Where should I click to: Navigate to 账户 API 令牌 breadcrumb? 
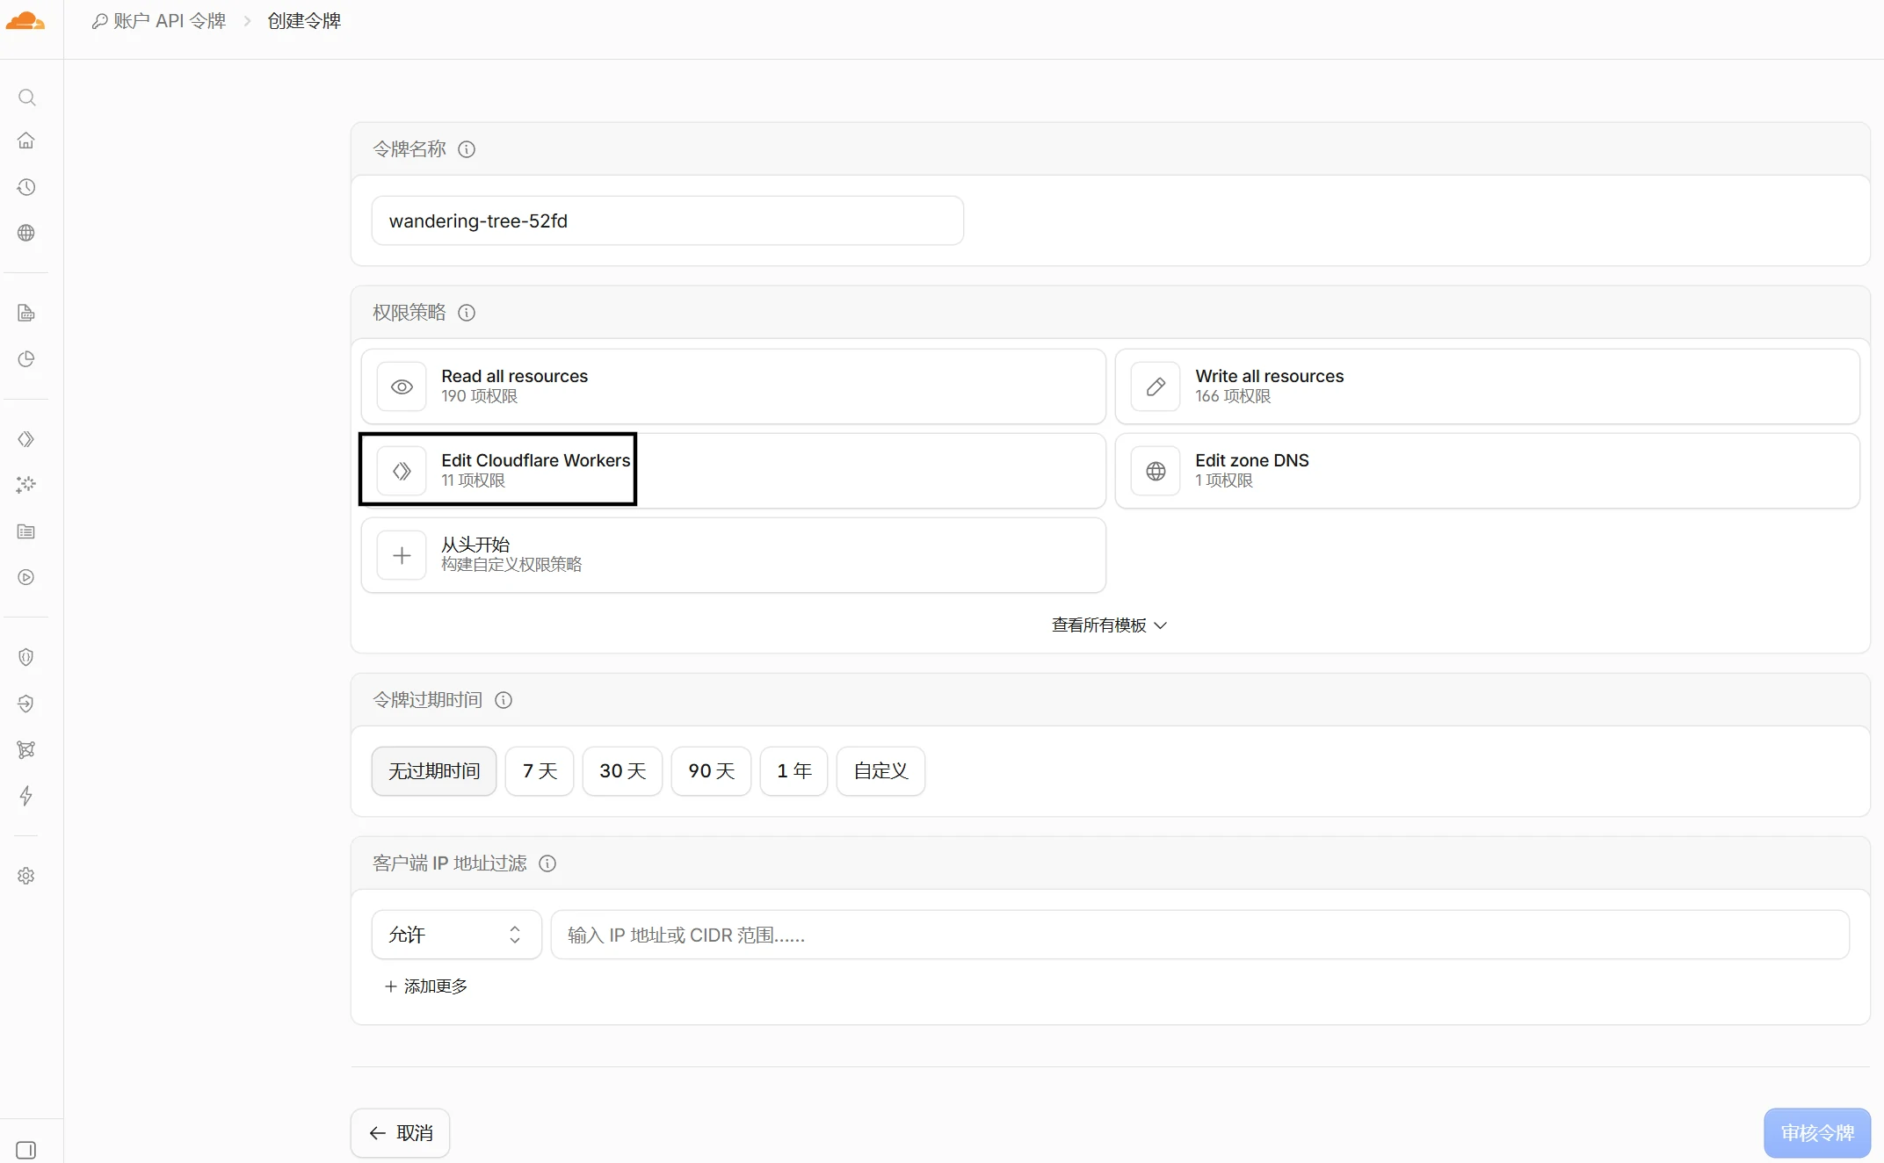[159, 21]
